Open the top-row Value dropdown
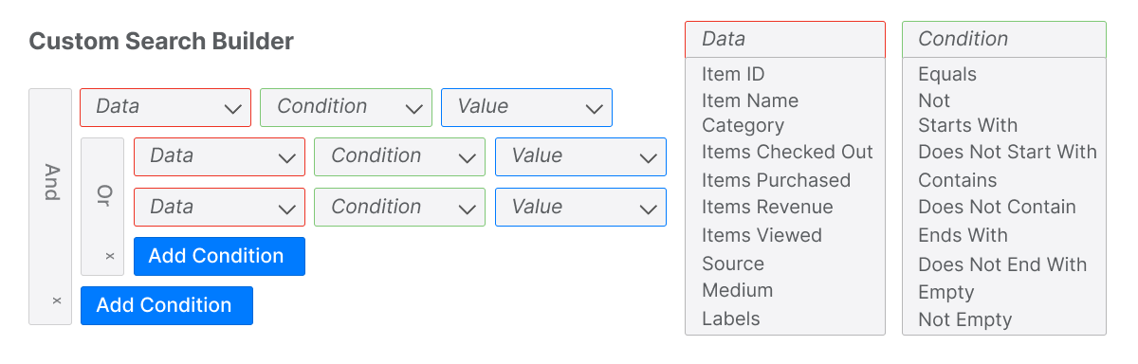 pyautogui.click(x=526, y=108)
